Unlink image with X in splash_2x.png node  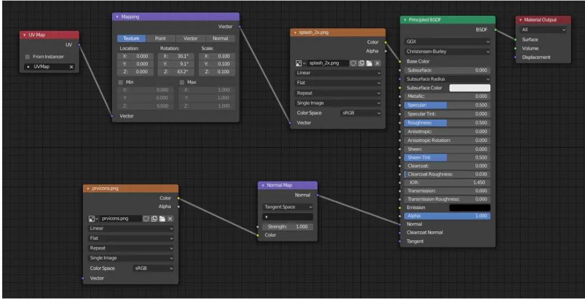(x=377, y=63)
